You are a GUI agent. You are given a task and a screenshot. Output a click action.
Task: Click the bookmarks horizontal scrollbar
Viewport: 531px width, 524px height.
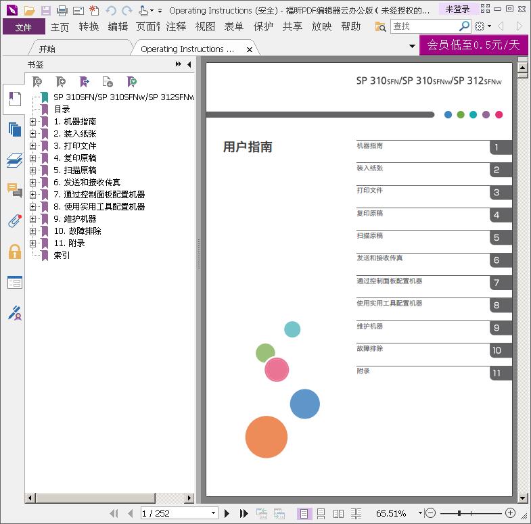coord(96,498)
